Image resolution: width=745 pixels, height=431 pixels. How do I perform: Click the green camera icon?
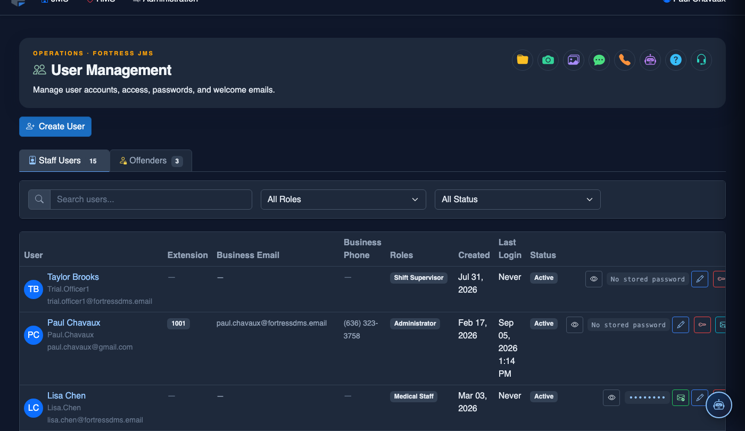(x=548, y=60)
